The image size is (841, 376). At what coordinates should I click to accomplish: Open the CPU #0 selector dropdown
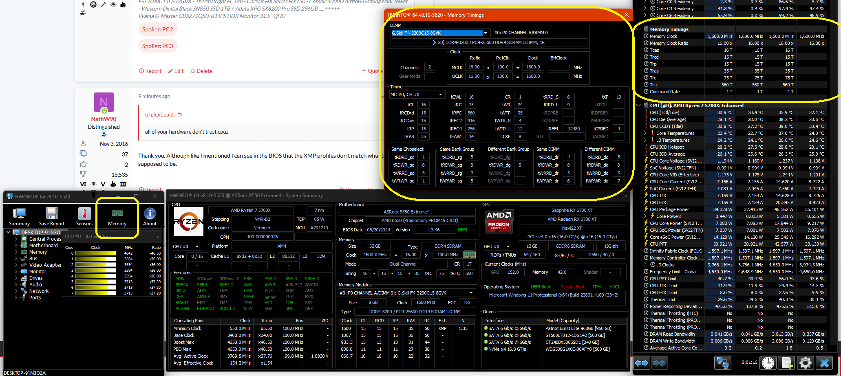click(186, 246)
